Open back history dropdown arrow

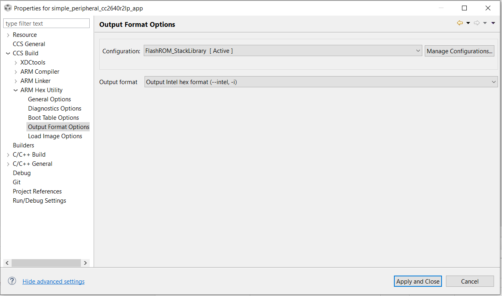pyautogui.click(x=468, y=23)
